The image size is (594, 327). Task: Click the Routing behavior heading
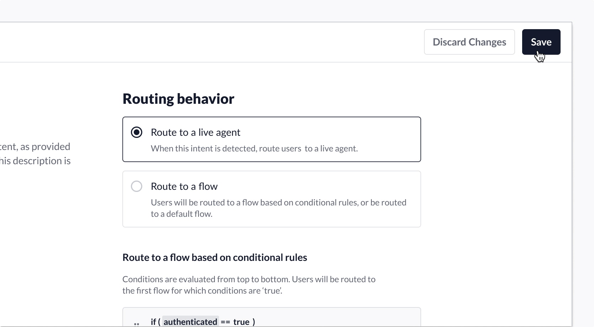(178, 99)
